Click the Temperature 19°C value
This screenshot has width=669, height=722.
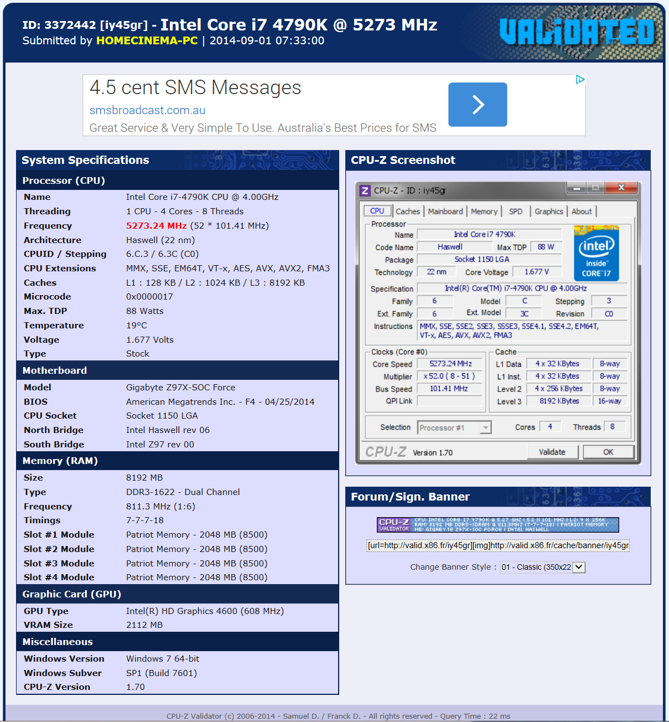pyautogui.click(x=137, y=326)
